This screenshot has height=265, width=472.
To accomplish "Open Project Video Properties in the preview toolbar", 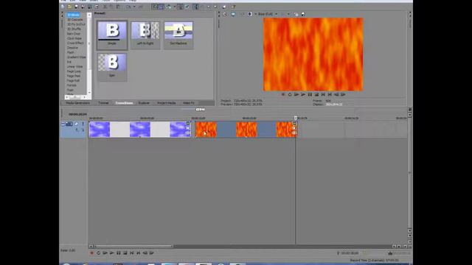I will [x=225, y=14].
